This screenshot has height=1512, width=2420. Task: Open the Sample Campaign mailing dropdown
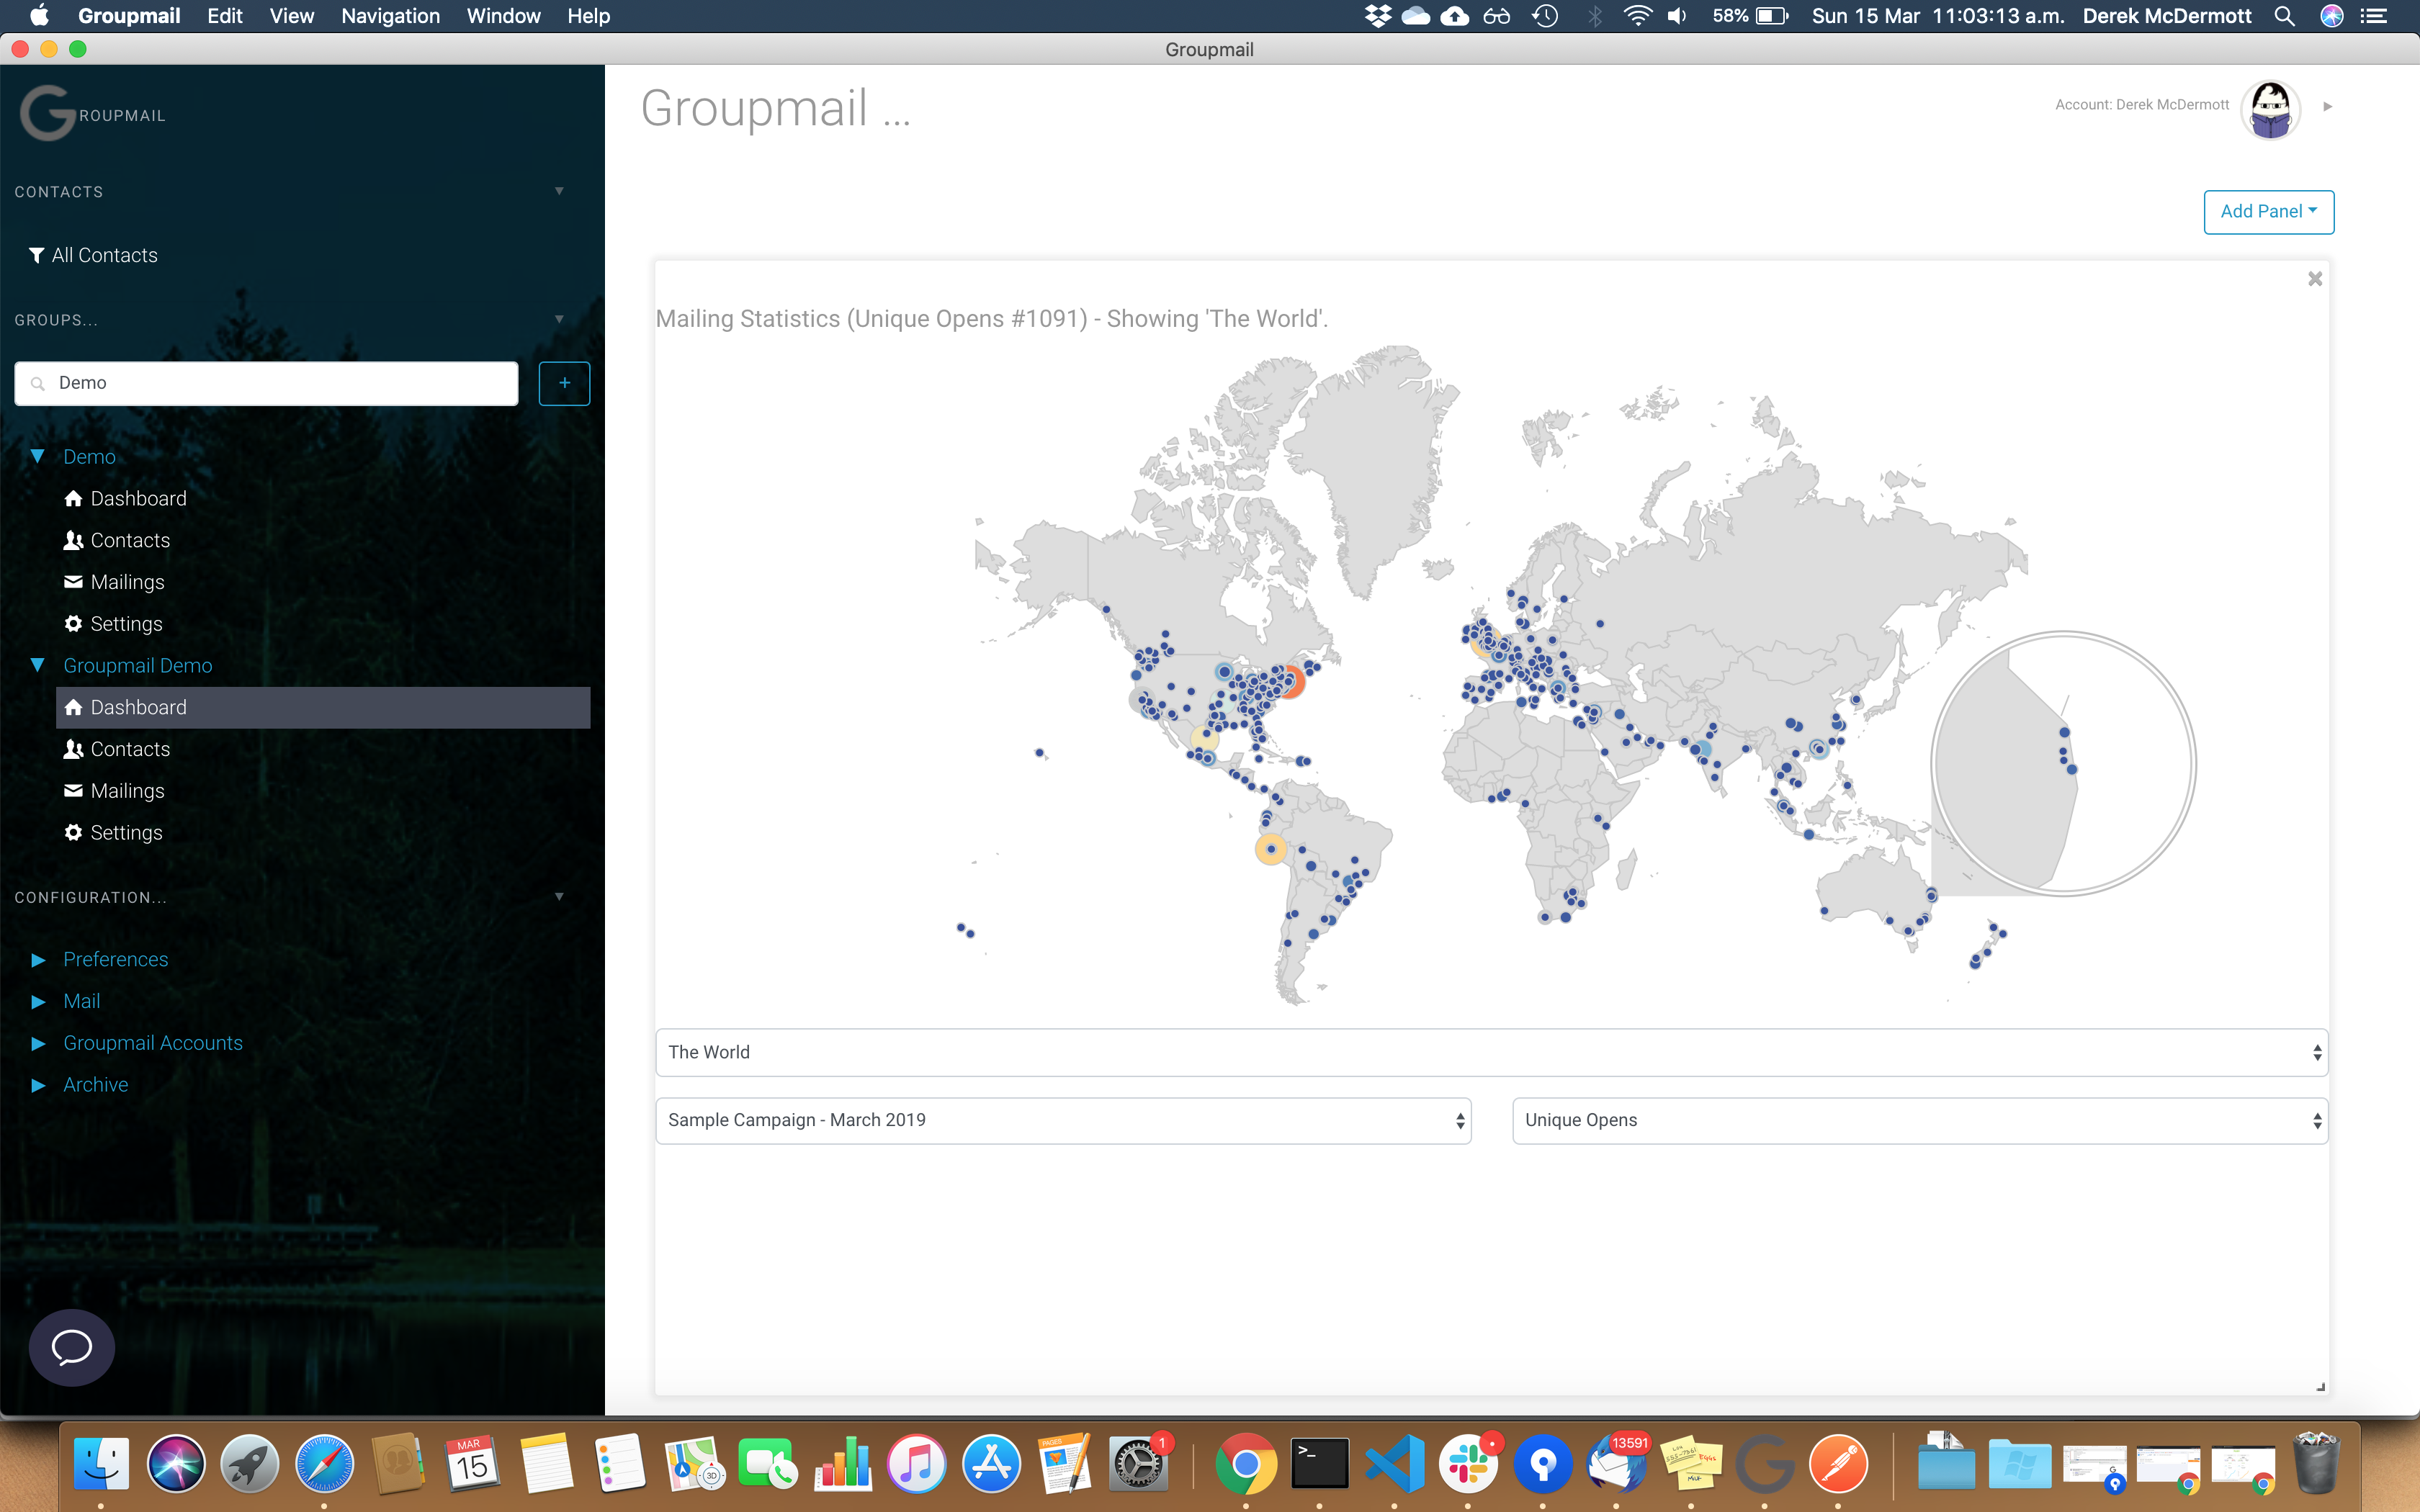(1063, 1120)
